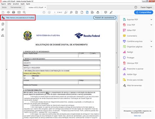Click the ASSUNTO field value

61,63
